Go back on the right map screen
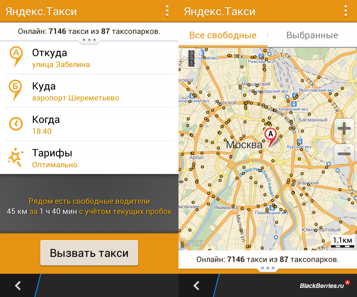 tap(197, 286)
